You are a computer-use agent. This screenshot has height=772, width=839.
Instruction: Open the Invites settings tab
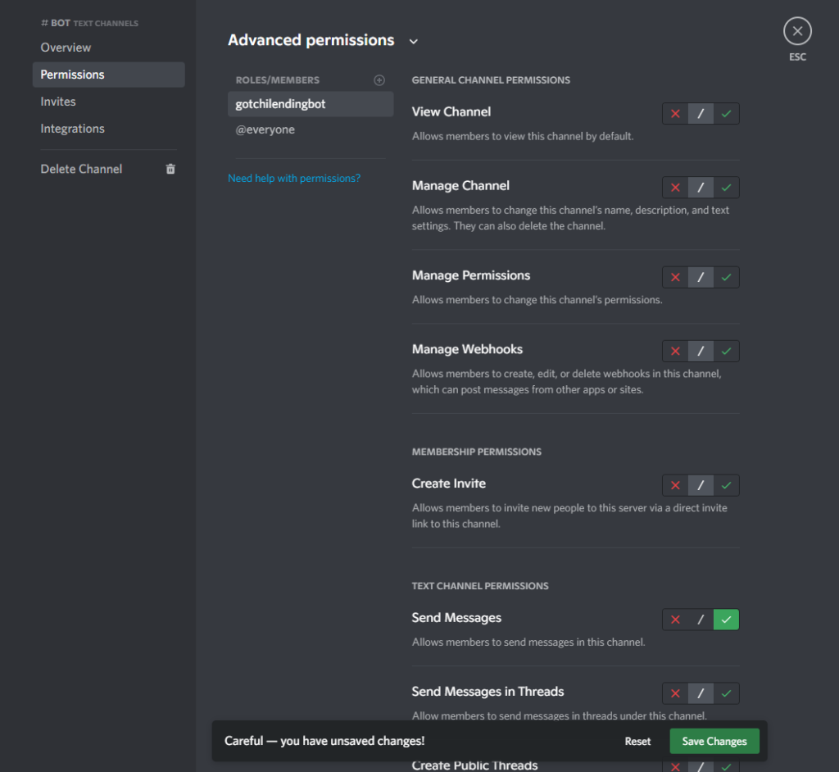tap(58, 102)
